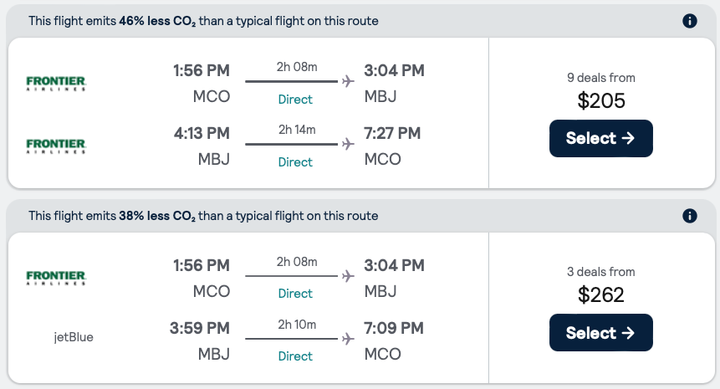Screen dimensions: 720x389
Task: Click the jetBlue airline logo
Action: tap(74, 338)
